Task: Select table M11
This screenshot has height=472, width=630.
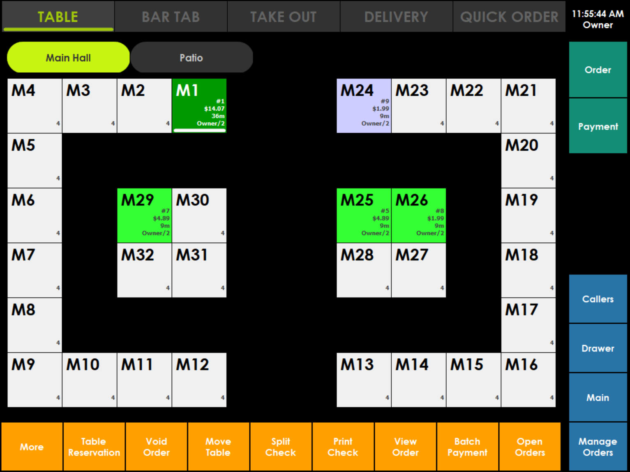Action: (x=144, y=380)
